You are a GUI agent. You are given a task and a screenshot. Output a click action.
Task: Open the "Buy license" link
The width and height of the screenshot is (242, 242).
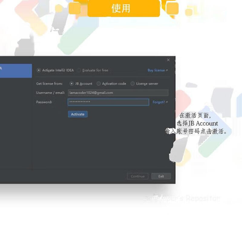[156, 70]
